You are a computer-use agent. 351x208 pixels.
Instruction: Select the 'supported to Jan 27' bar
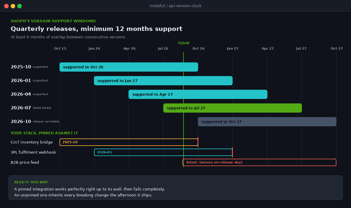point(163,81)
